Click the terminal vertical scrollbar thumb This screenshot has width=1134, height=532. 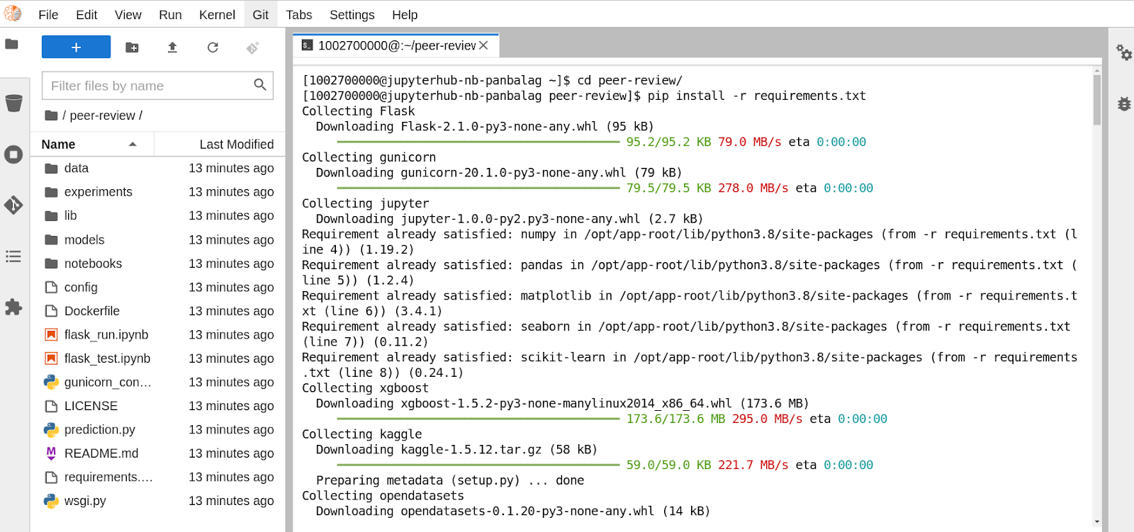1097,99
